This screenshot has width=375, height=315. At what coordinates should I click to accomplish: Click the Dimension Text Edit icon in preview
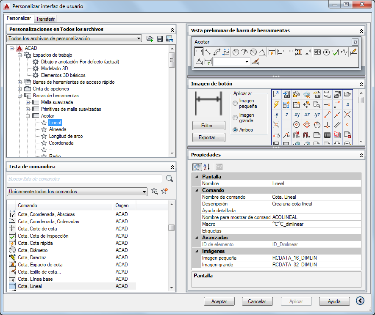199,62
